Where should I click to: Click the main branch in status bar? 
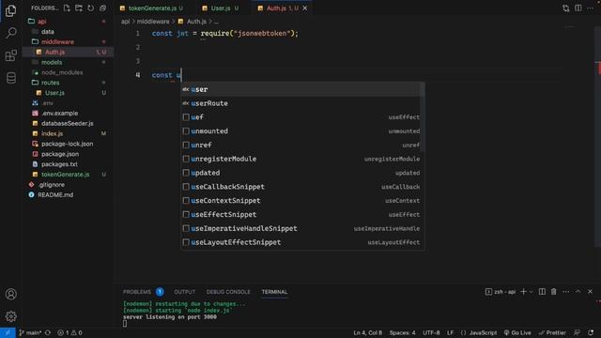(x=30, y=332)
